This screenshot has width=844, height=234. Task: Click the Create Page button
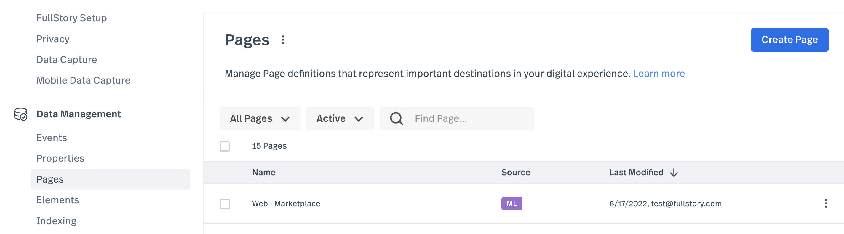tap(789, 40)
